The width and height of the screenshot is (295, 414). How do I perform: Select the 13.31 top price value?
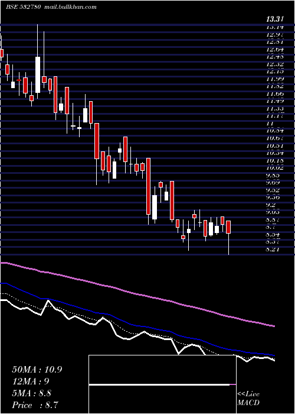[x=275, y=19]
